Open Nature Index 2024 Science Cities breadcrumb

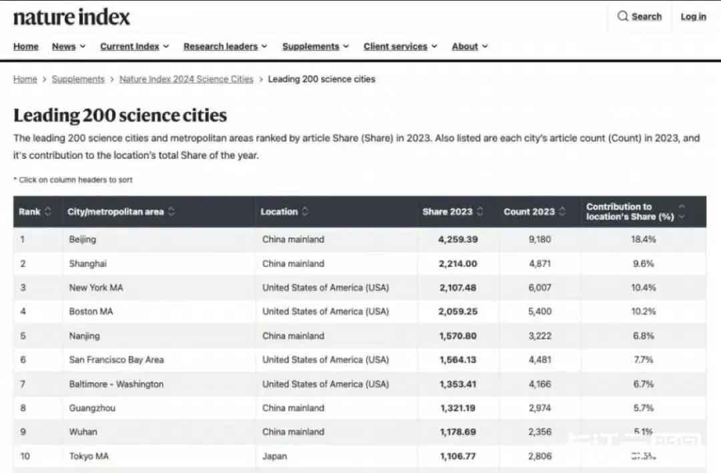tap(186, 79)
